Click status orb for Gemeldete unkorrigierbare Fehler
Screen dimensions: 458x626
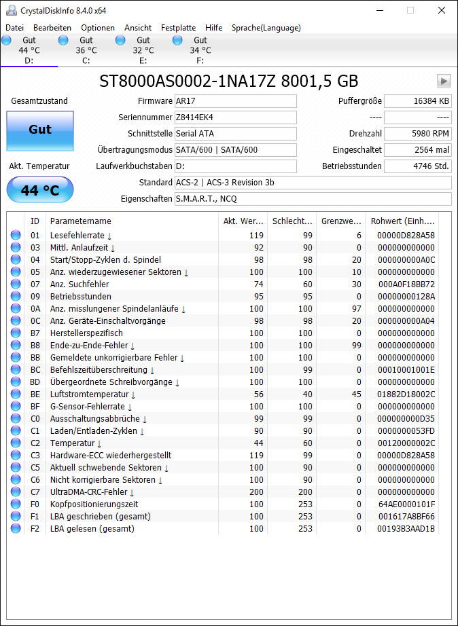click(x=16, y=357)
